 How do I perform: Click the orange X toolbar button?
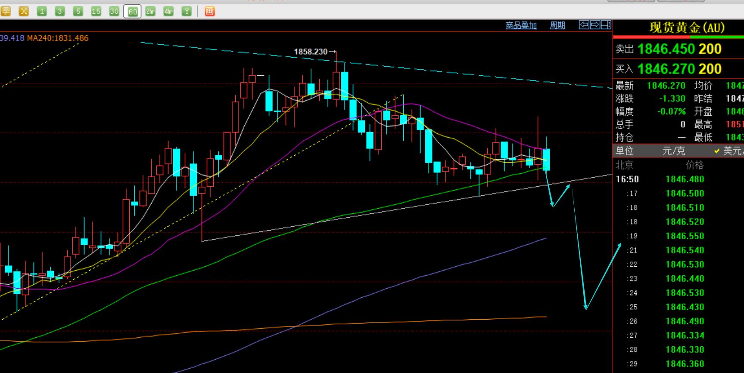coord(24,12)
